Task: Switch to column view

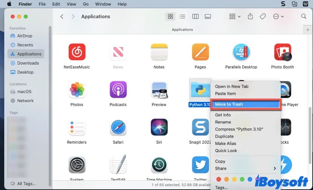Action: (x=195, y=17)
